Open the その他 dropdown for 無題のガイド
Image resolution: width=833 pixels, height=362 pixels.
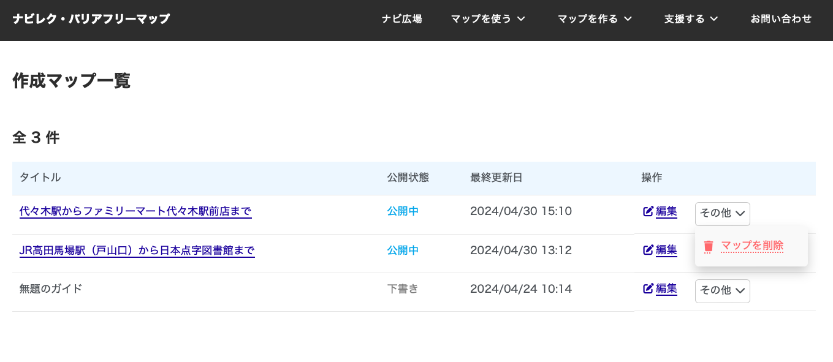click(x=722, y=291)
